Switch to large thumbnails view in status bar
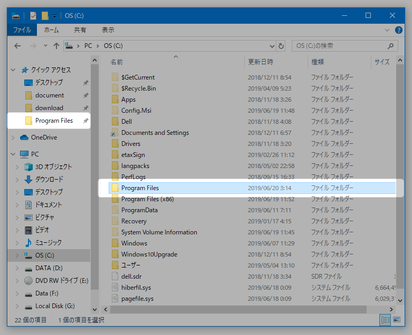This screenshot has width=412, height=335. 397,320
